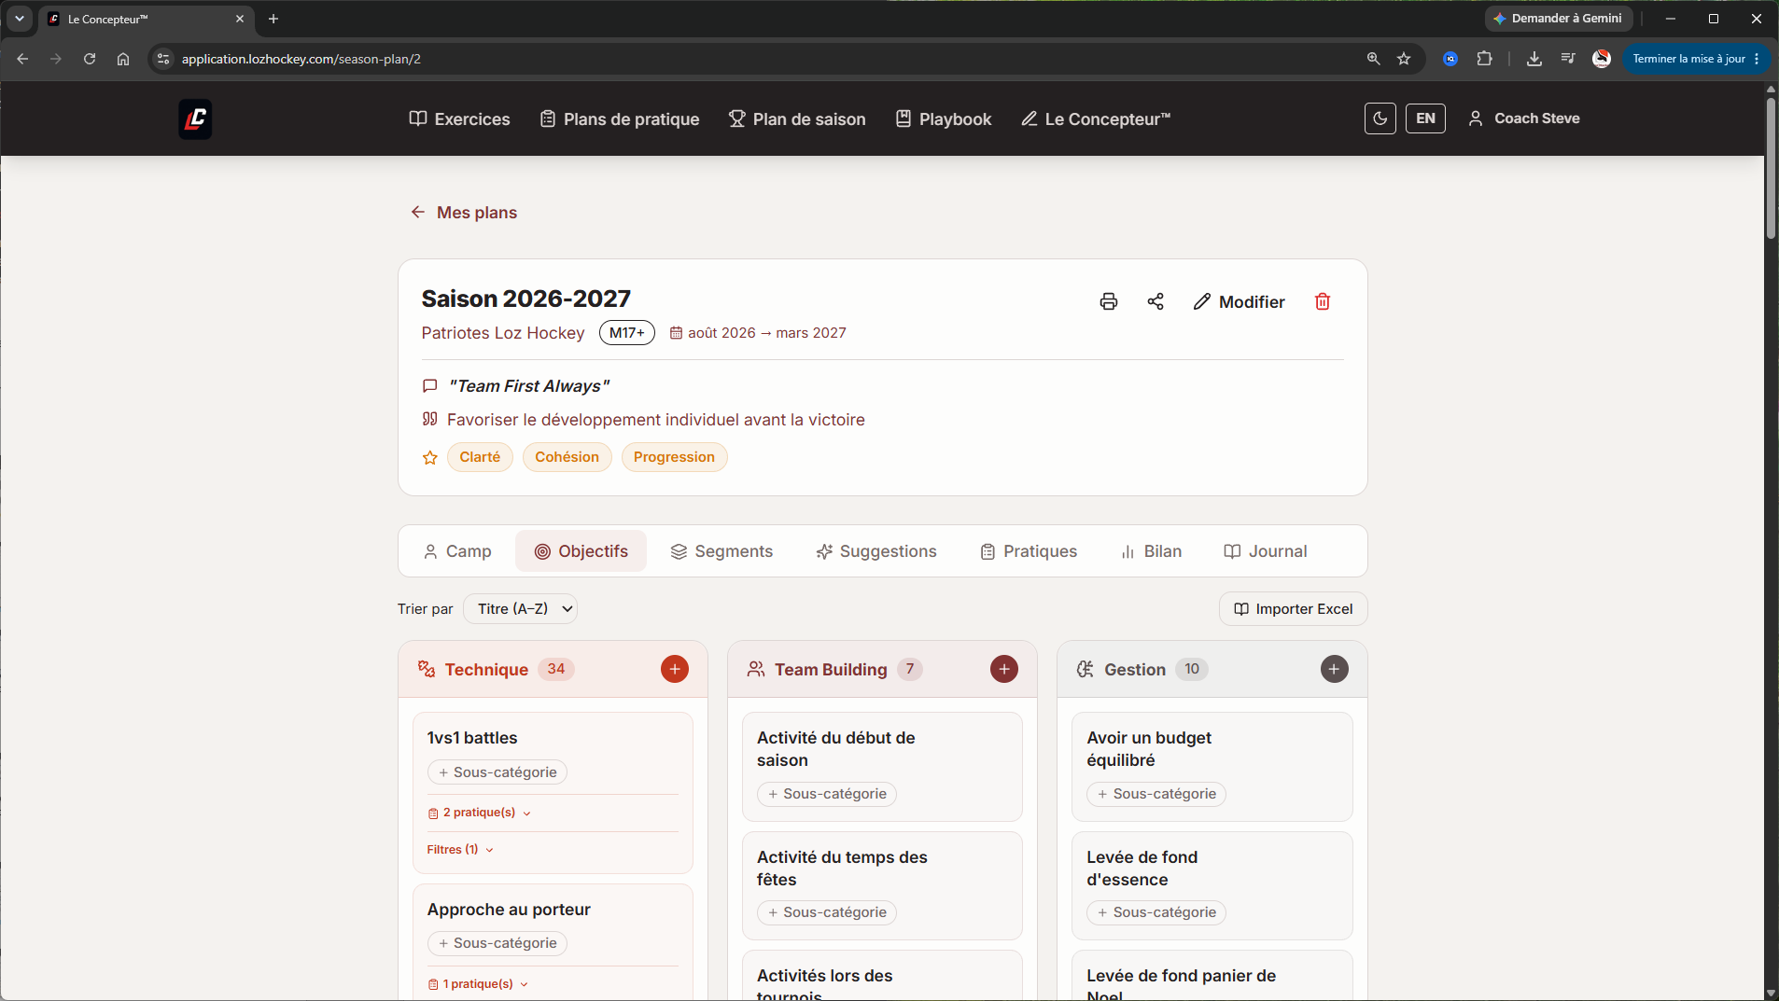
Task: Go to Exercices in top navigation
Action: pyautogui.click(x=459, y=119)
